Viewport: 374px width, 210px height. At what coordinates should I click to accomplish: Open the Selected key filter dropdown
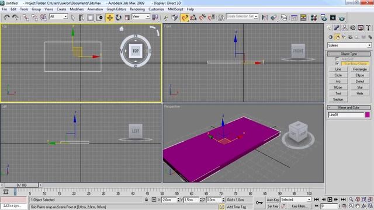point(296,199)
